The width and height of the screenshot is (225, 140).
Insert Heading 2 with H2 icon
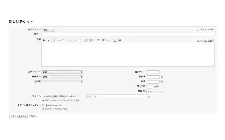coord(75,41)
